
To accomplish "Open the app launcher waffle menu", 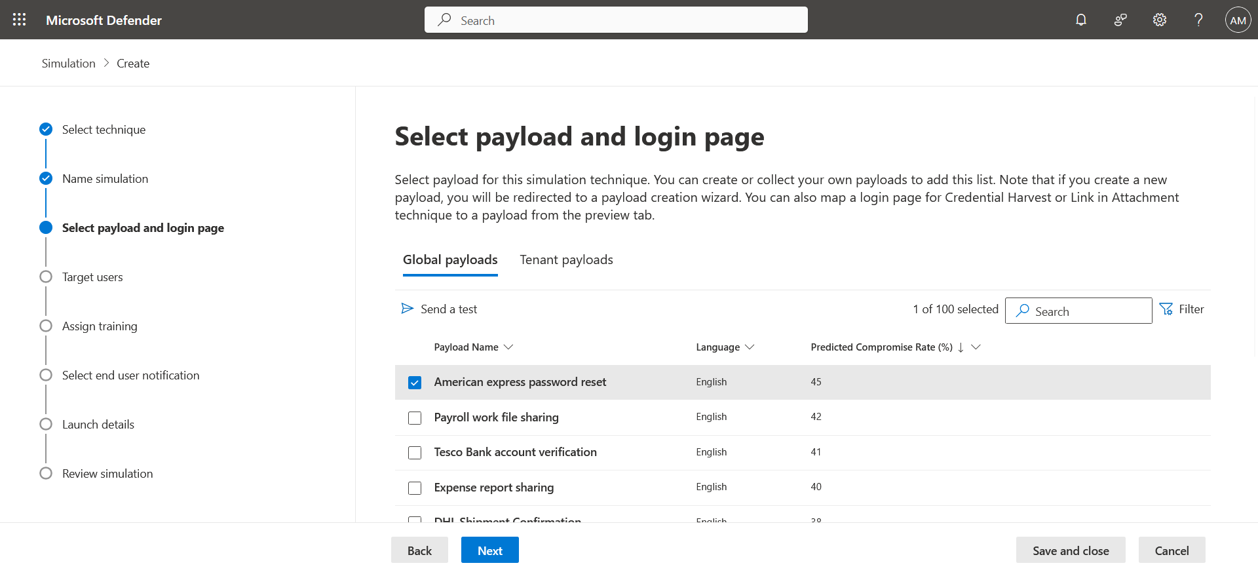I will (x=20, y=20).
